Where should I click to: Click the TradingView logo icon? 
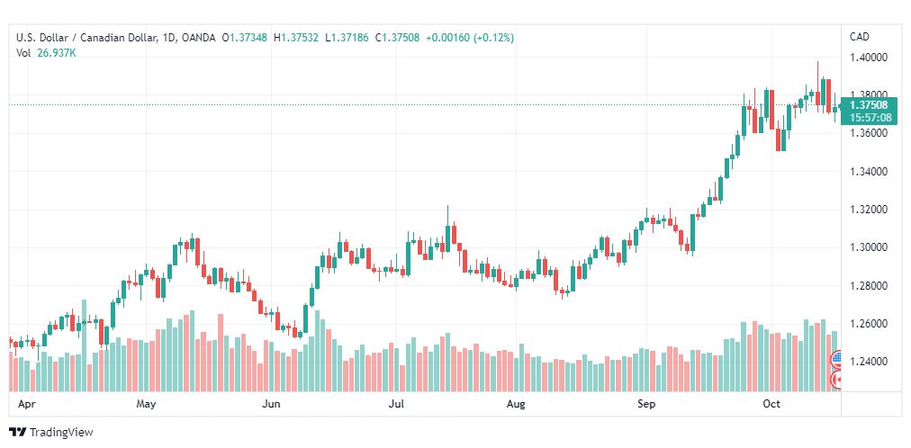coord(18,433)
